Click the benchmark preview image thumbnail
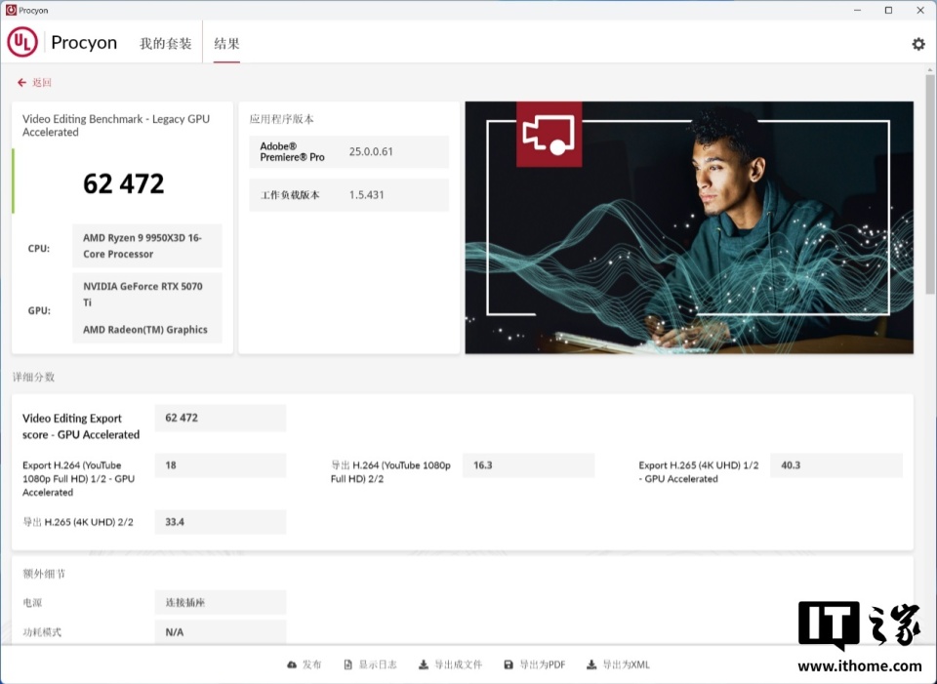 (x=689, y=225)
